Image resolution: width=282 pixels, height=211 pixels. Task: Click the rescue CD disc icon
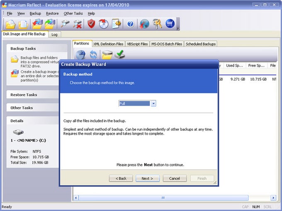click(103, 24)
